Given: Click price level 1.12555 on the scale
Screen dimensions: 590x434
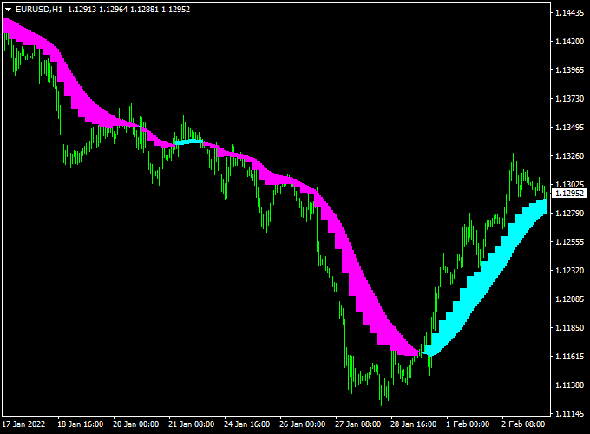Looking at the screenshot, I should [x=570, y=242].
